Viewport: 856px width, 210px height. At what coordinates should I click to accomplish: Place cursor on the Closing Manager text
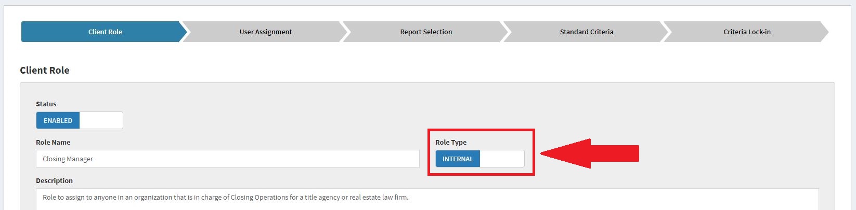[68, 159]
